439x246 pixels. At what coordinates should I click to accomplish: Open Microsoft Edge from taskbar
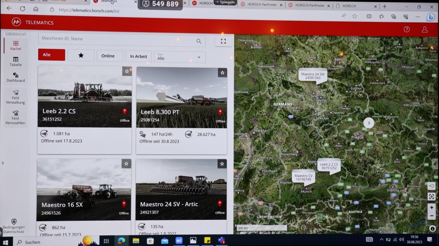pyautogui.click(x=121, y=241)
